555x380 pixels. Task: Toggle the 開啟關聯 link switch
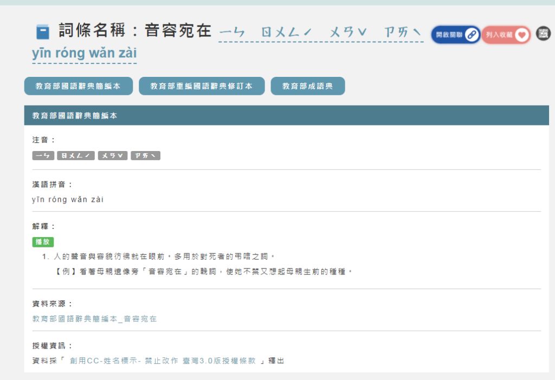coord(455,35)
